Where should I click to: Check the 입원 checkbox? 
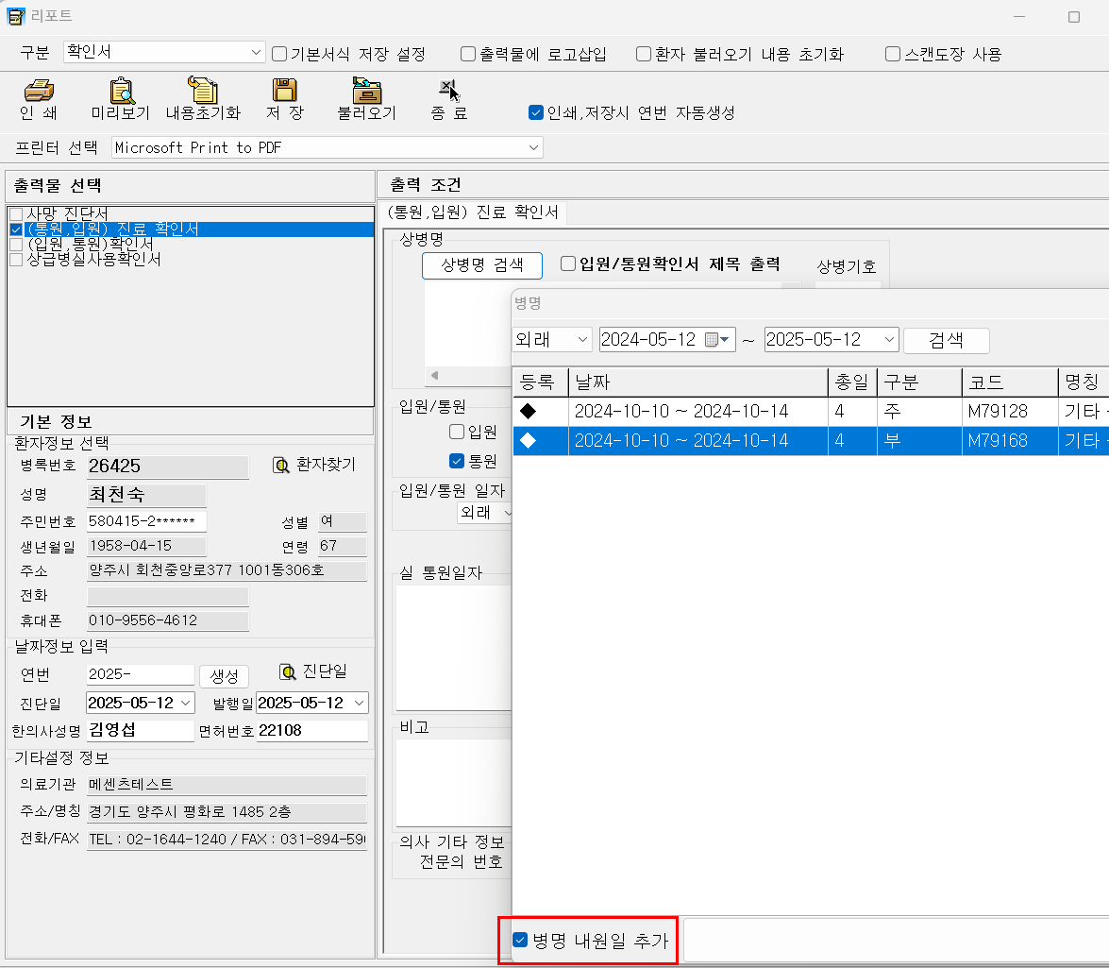tap(457, 433)
